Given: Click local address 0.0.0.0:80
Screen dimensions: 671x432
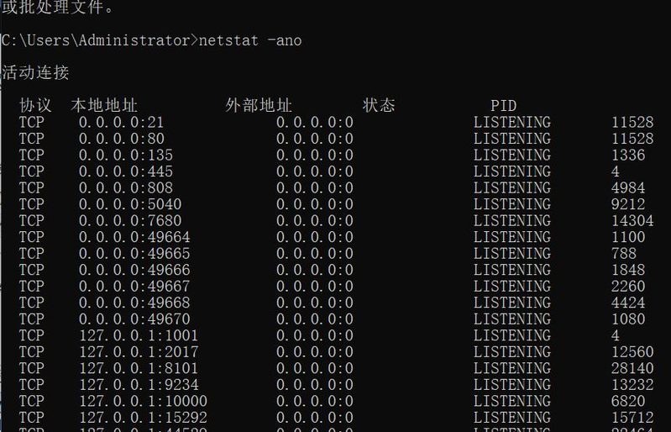Looking at the screenshot, I should pos(121,139).
